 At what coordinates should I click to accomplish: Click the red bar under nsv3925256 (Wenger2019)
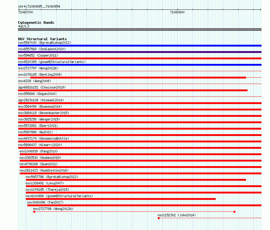(140, 122)
